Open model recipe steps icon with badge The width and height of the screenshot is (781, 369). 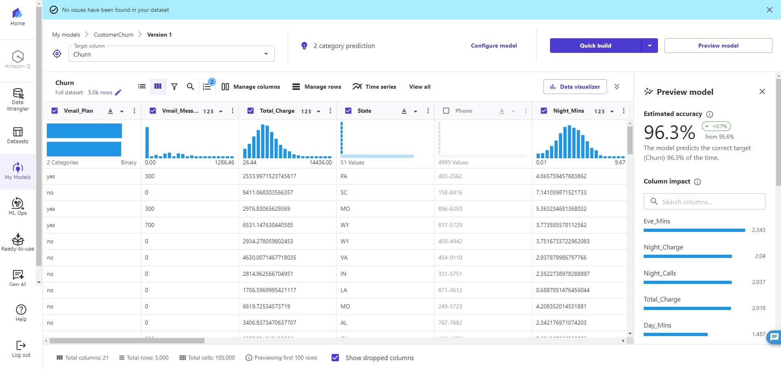pos(207,86)
